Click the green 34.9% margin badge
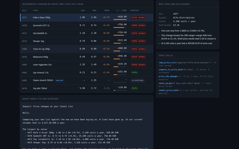The width and height of the screenshot is (239, 149). click(x=134, y=72)
